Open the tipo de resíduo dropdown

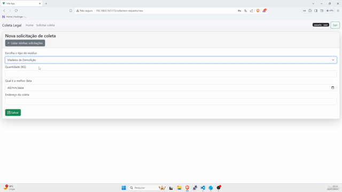coord(171,60)
